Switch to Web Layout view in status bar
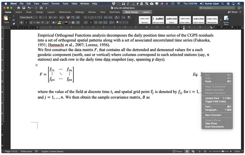245x155 pixels. [x=193, y=151]
